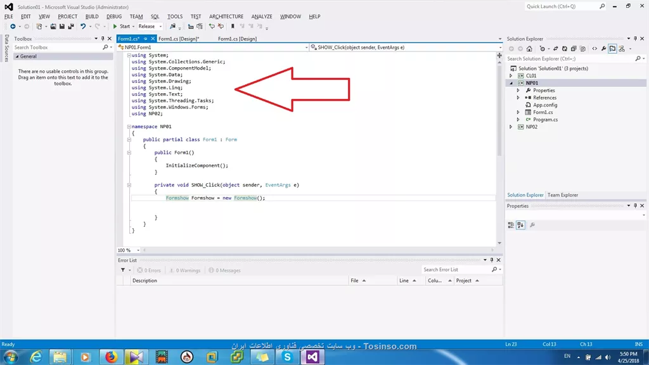Image resolution: width=649 pixels, height=365 pixels.
Task: Click the View Code icon in Solution Explorer
Action: [x=594, y=49]
